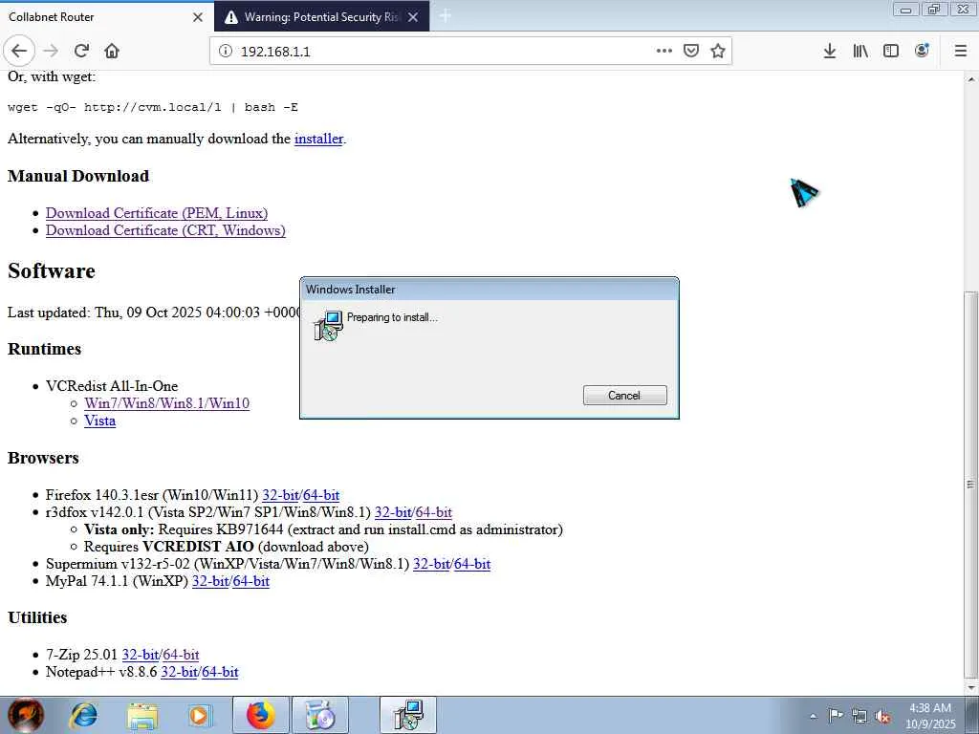Viewport: 979px width, 734px height.
Task: Open the network tray icon
Action: coord(859,716)
